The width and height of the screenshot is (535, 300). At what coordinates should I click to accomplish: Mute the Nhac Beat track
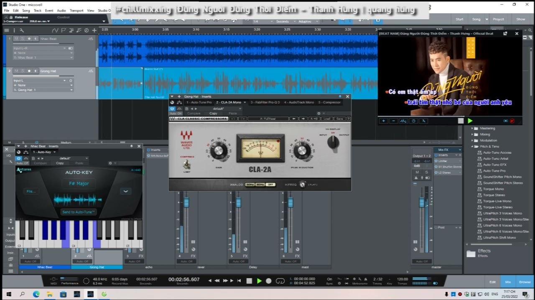click(16, 39)
